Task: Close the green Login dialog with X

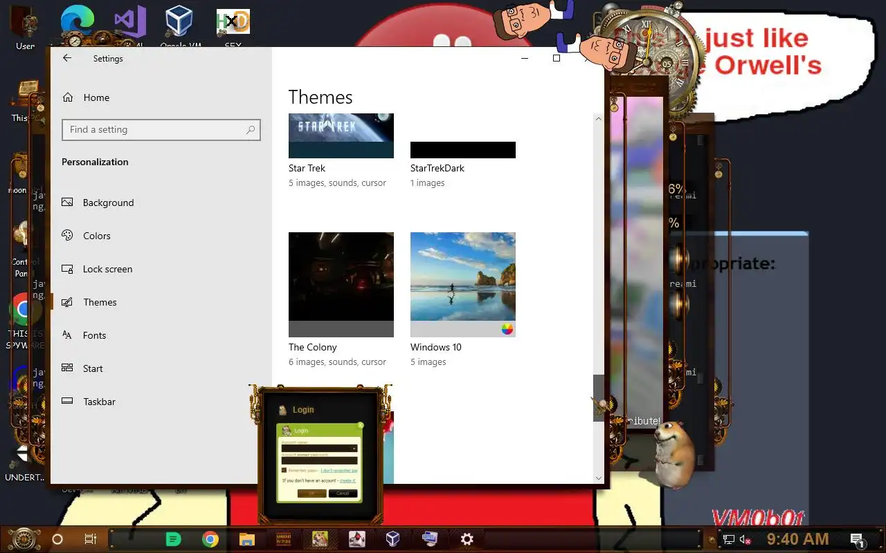Action: click(361, 425)
